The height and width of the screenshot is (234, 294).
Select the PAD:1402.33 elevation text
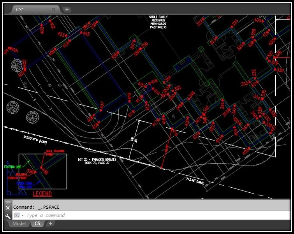[158, 27]
